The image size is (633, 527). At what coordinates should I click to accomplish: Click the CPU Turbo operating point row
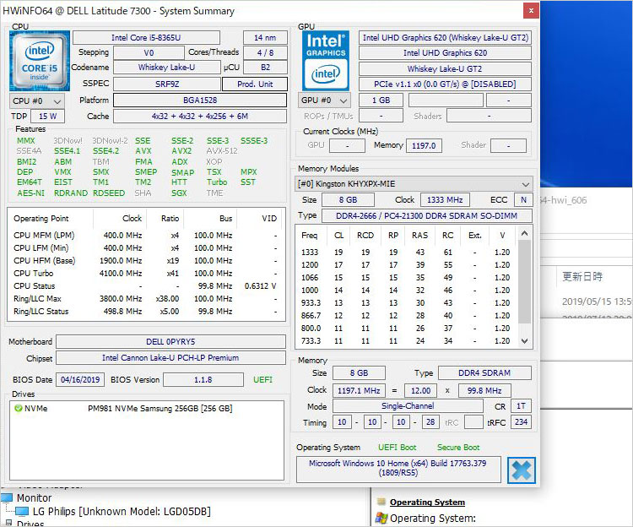145,274
